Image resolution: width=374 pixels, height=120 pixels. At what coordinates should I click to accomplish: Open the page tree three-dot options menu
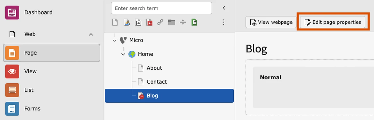coord(224,22)
